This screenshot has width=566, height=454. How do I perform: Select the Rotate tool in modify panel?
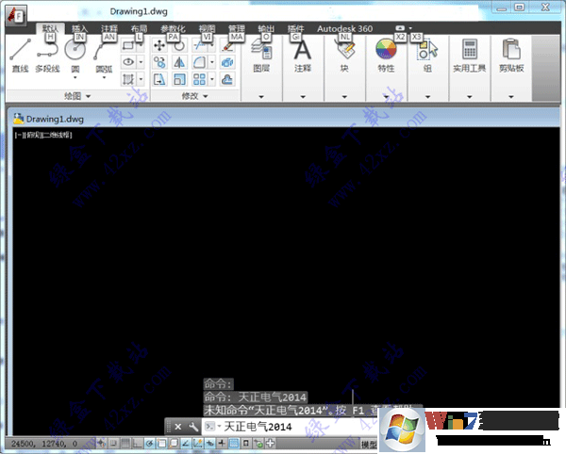coord(179,46)
